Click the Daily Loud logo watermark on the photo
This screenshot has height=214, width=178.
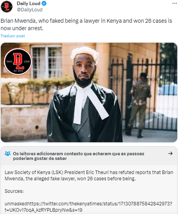(18, 62)
